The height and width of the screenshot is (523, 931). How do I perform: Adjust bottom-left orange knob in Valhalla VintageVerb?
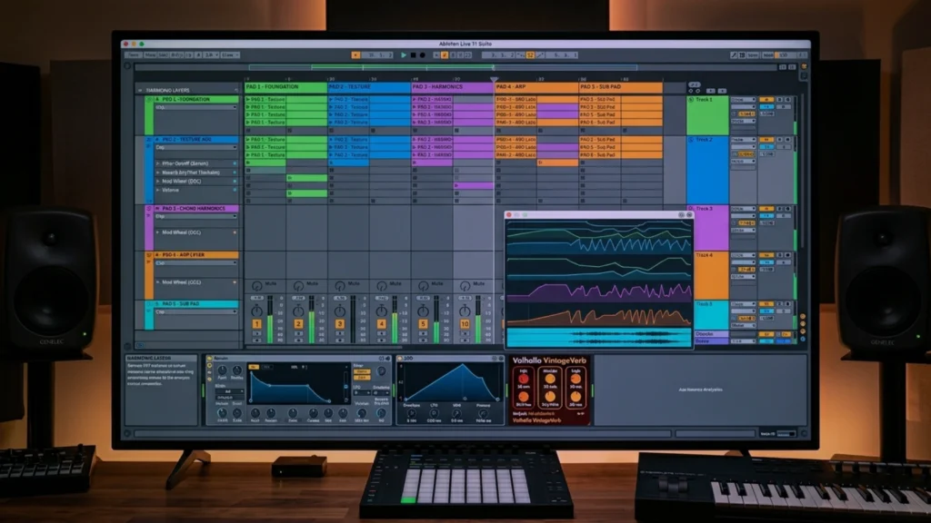(524, 397)
